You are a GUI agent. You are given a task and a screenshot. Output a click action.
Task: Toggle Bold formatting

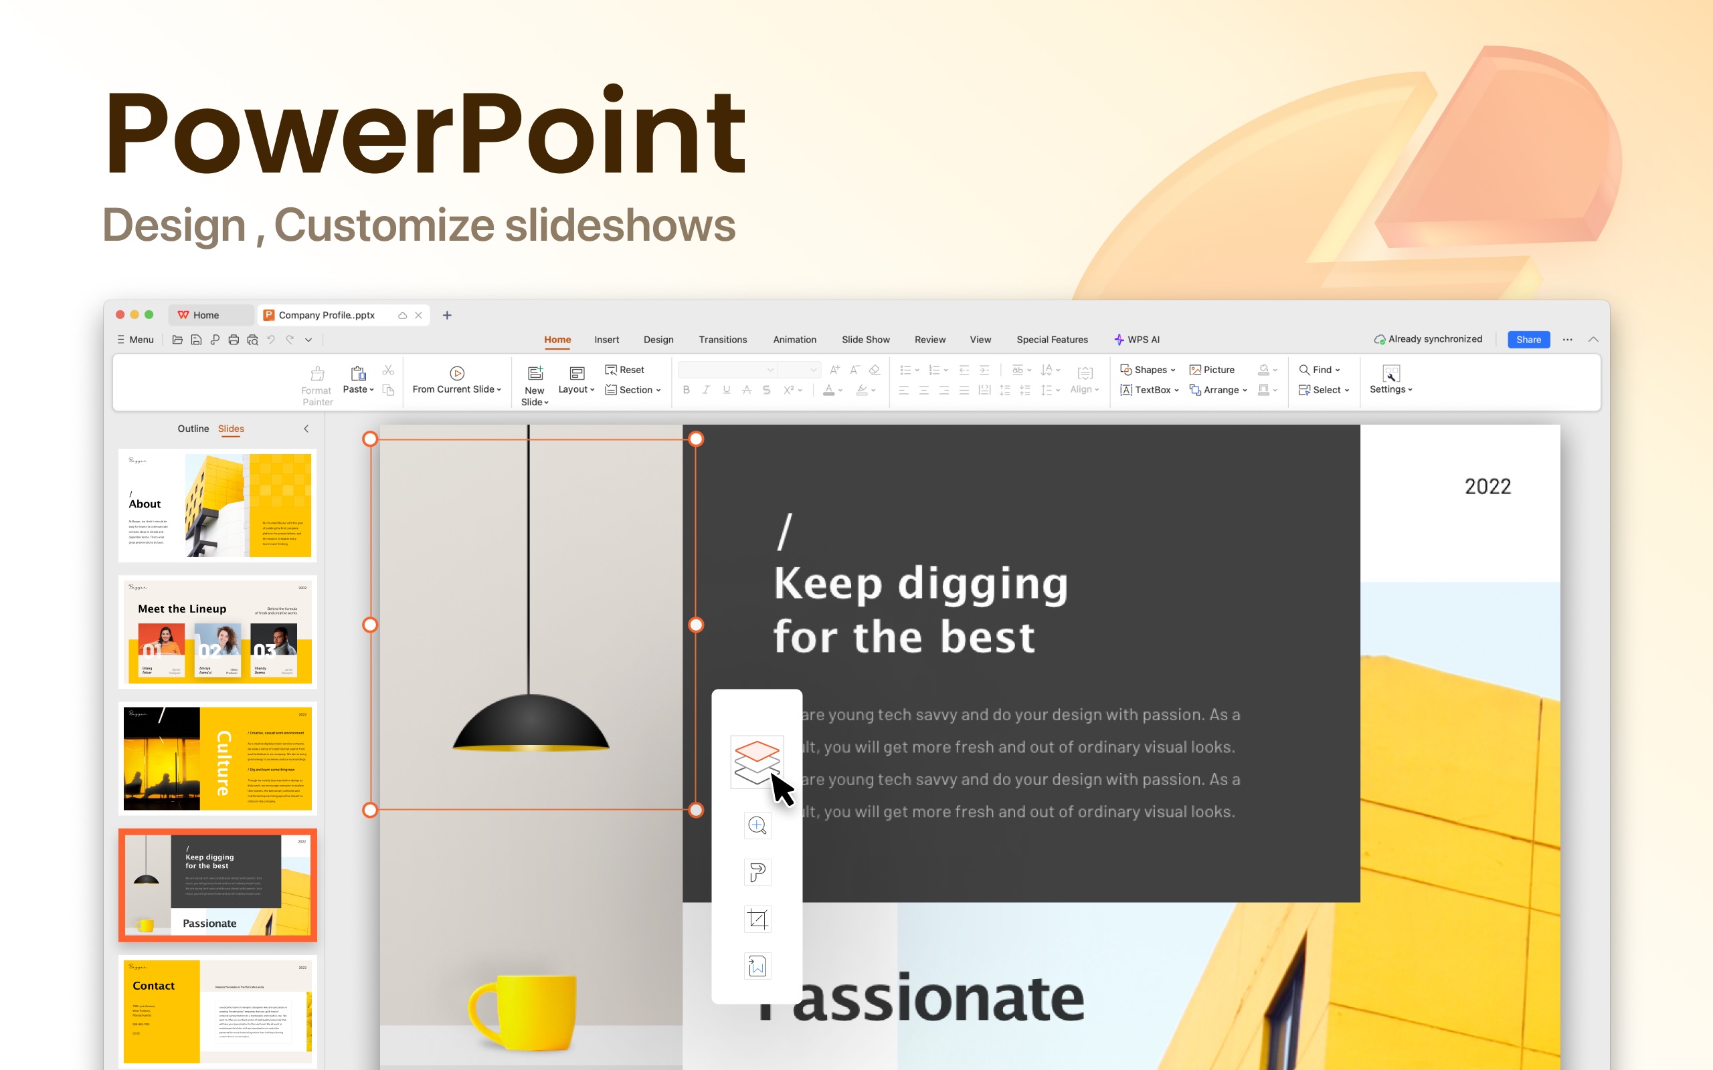pyautogui.click(x=686, y=390)
